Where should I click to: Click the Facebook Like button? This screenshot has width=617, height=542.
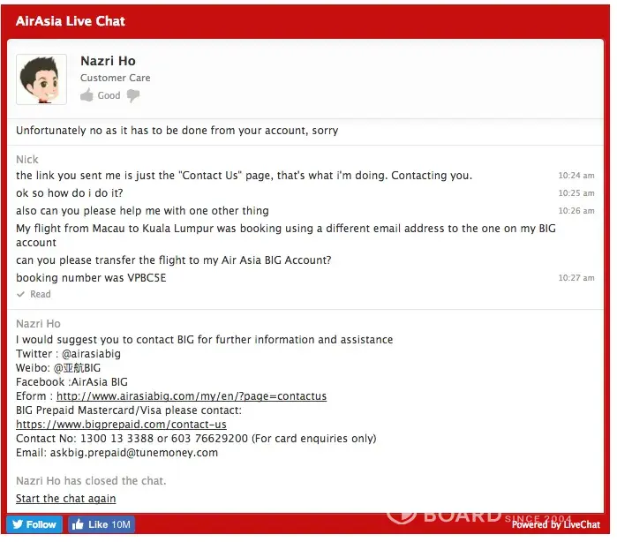click(102, 524)
